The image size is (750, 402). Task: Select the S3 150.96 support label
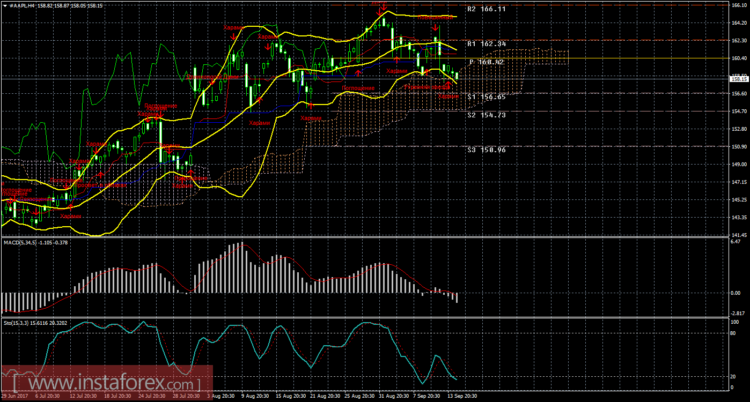(486, 150)
